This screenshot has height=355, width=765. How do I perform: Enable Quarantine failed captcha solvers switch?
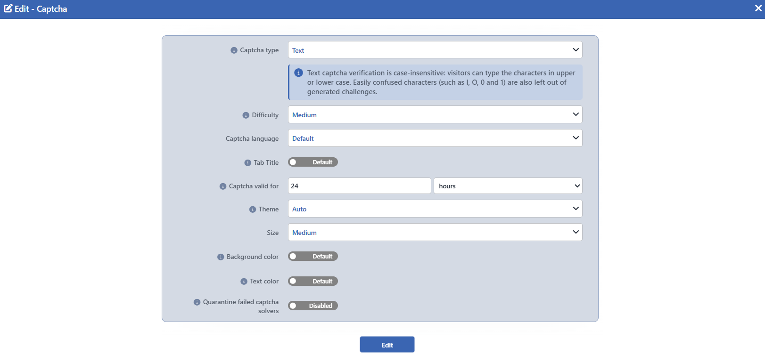point(313,306)
